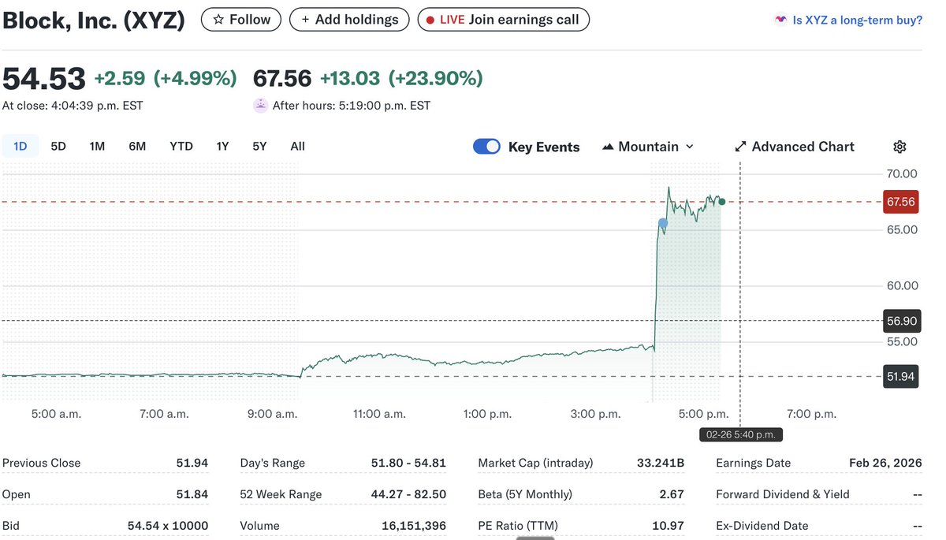Viewport: 946px width, 540px height.
Task: Click Market Cap value 33.241B
Action: click(661, 463)
